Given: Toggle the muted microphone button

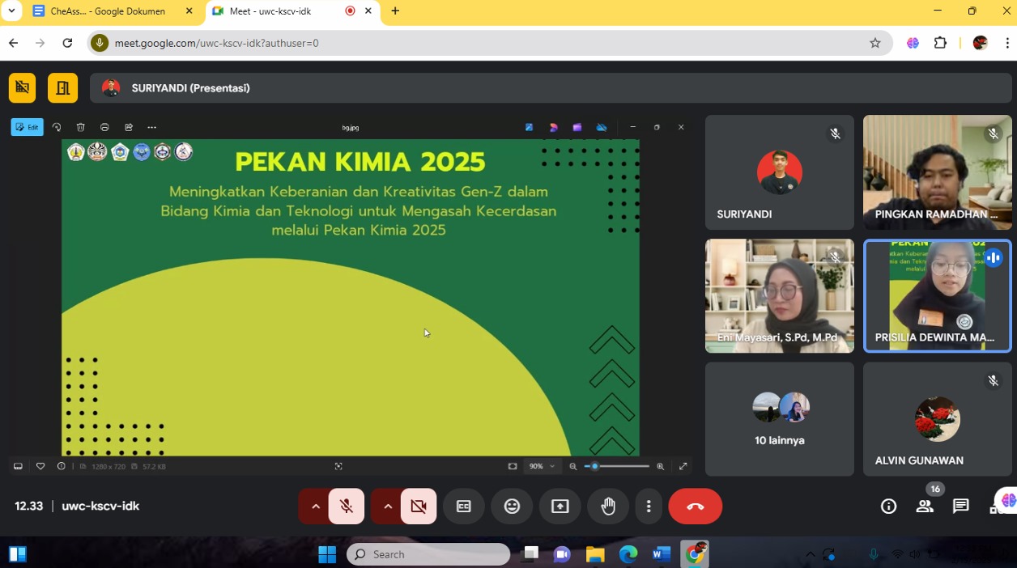Looking at the screenshot, I should pos(347,507).
